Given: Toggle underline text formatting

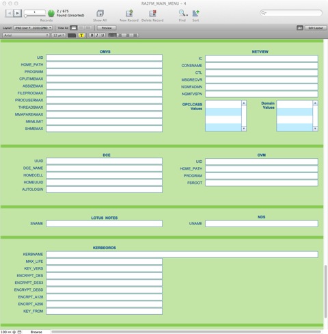Looking at the screenshot, I should pos(102,35).
